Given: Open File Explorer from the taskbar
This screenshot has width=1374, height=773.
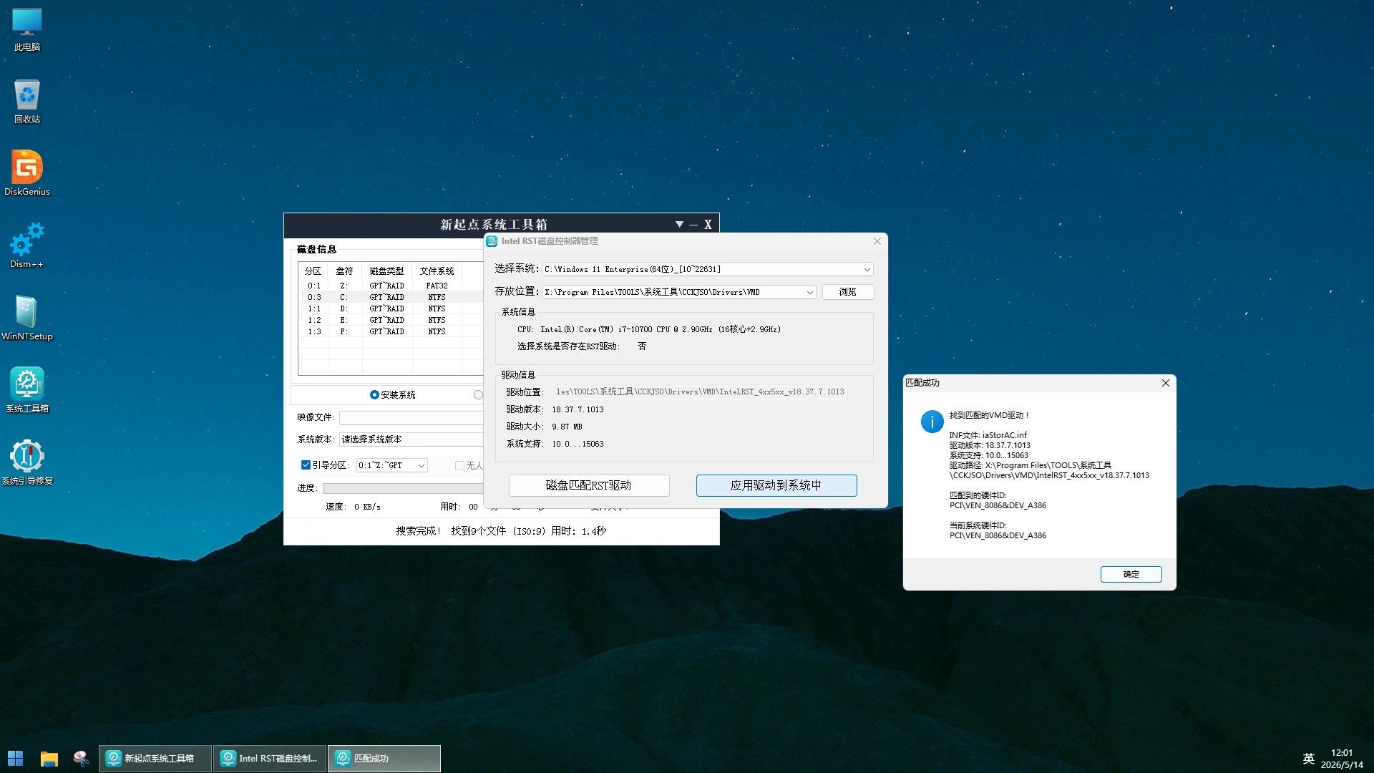Looking at the screenshot, I should pyautogui.click(x=49, y=758).
